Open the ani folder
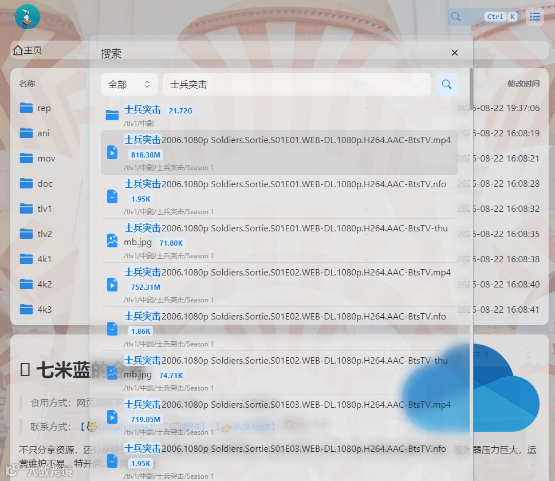This screenshot has height=481, width=555. pos(35,133)
